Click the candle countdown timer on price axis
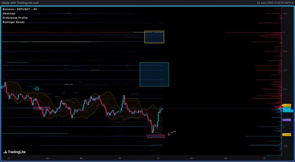295x162 pixels. tap(288, 111)
